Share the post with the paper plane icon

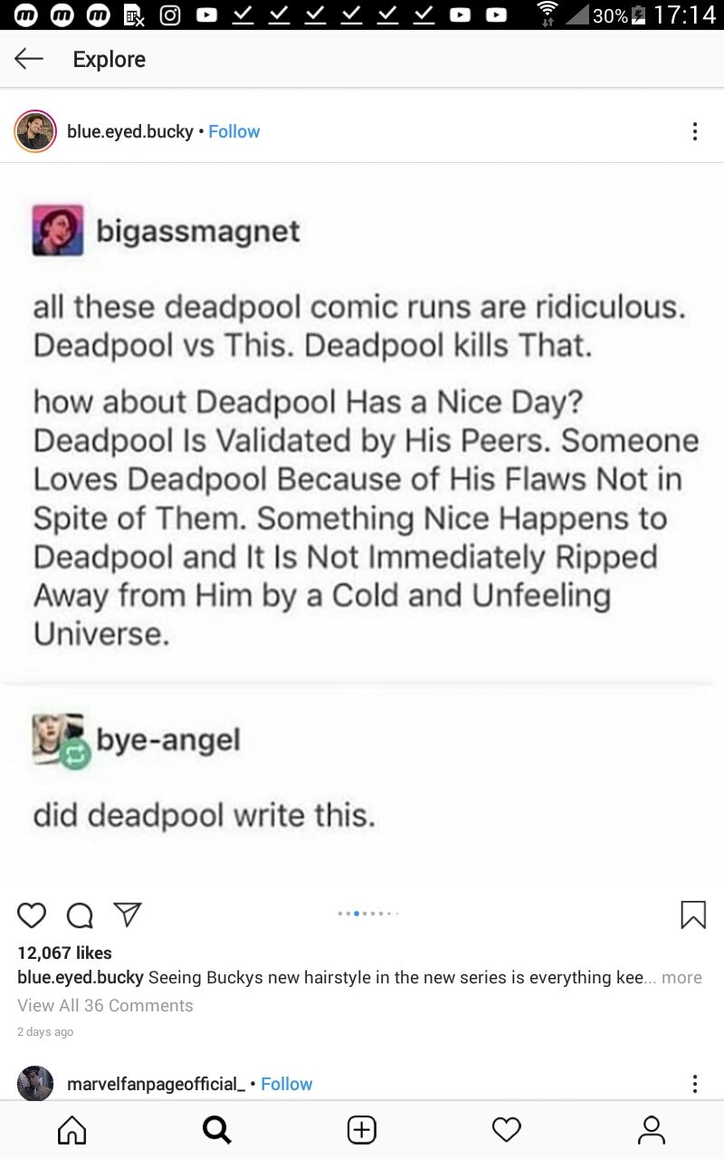pyautogui.click(x=128, y=915)
